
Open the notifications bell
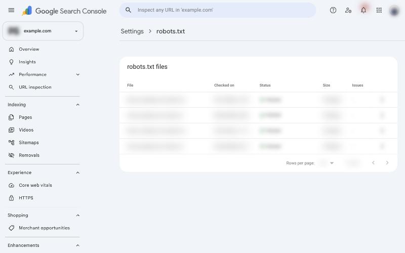[x=363, y=10]
